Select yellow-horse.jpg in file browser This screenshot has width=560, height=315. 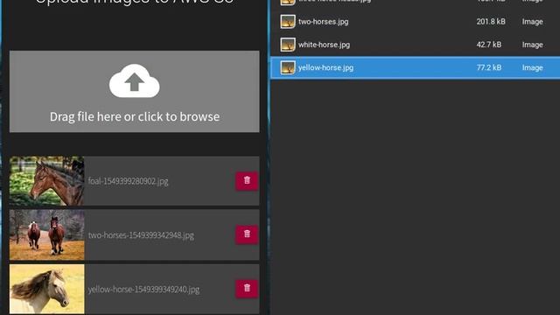325,67
